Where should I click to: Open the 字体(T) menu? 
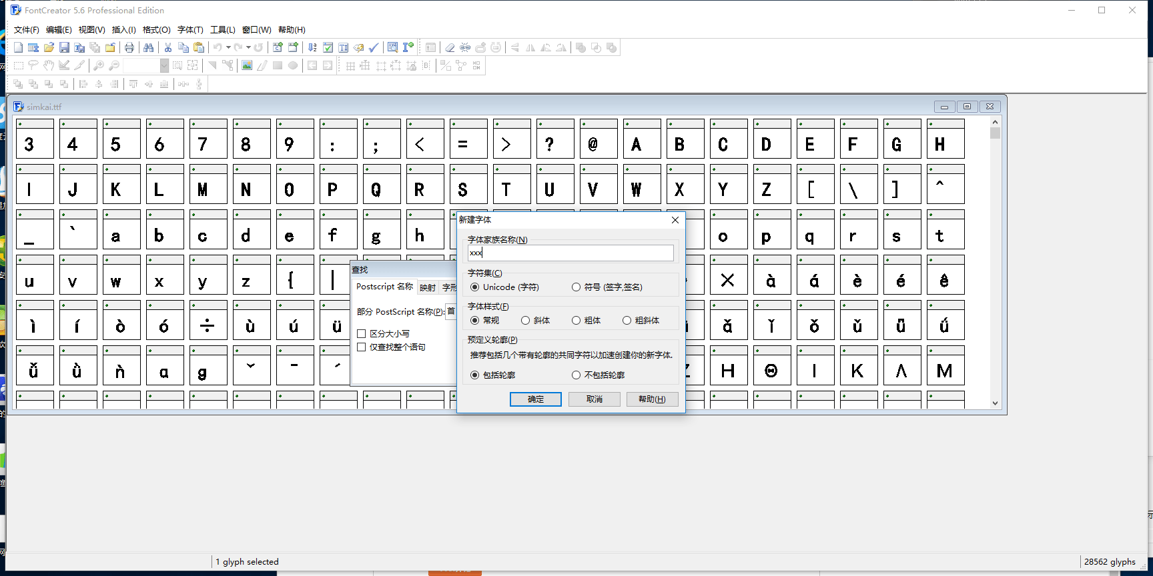[x=190, y=30]
